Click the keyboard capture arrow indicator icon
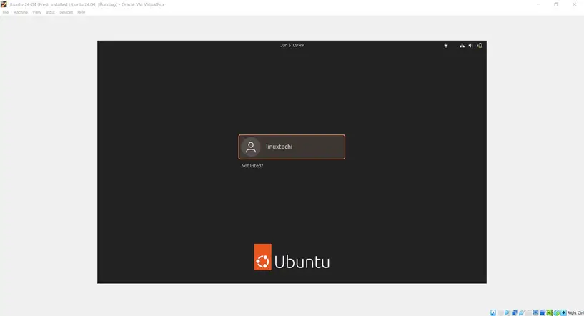Image resolution: width=584 pixels, height=316 pixels. click(563, 312)
